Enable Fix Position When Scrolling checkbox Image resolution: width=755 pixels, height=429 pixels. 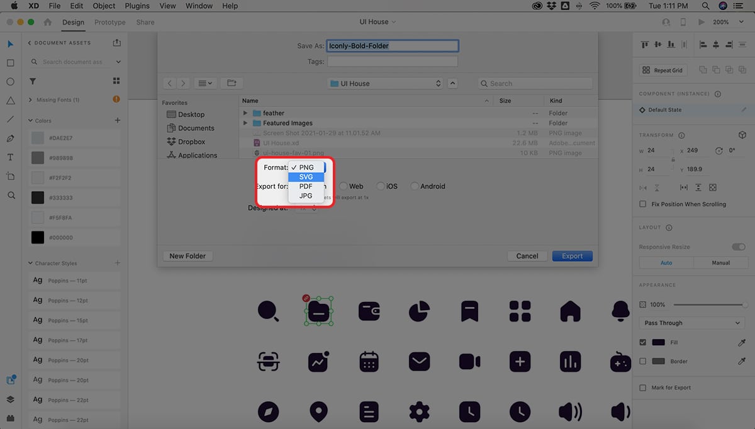[642, 204]
